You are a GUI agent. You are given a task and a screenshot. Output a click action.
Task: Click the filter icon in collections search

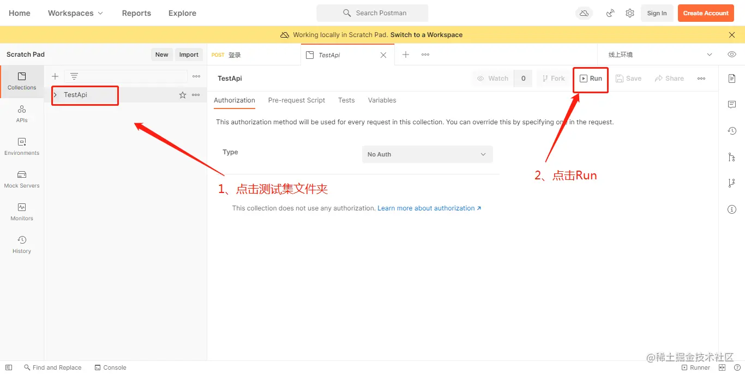pyautogui.click(x=74, y=76)
